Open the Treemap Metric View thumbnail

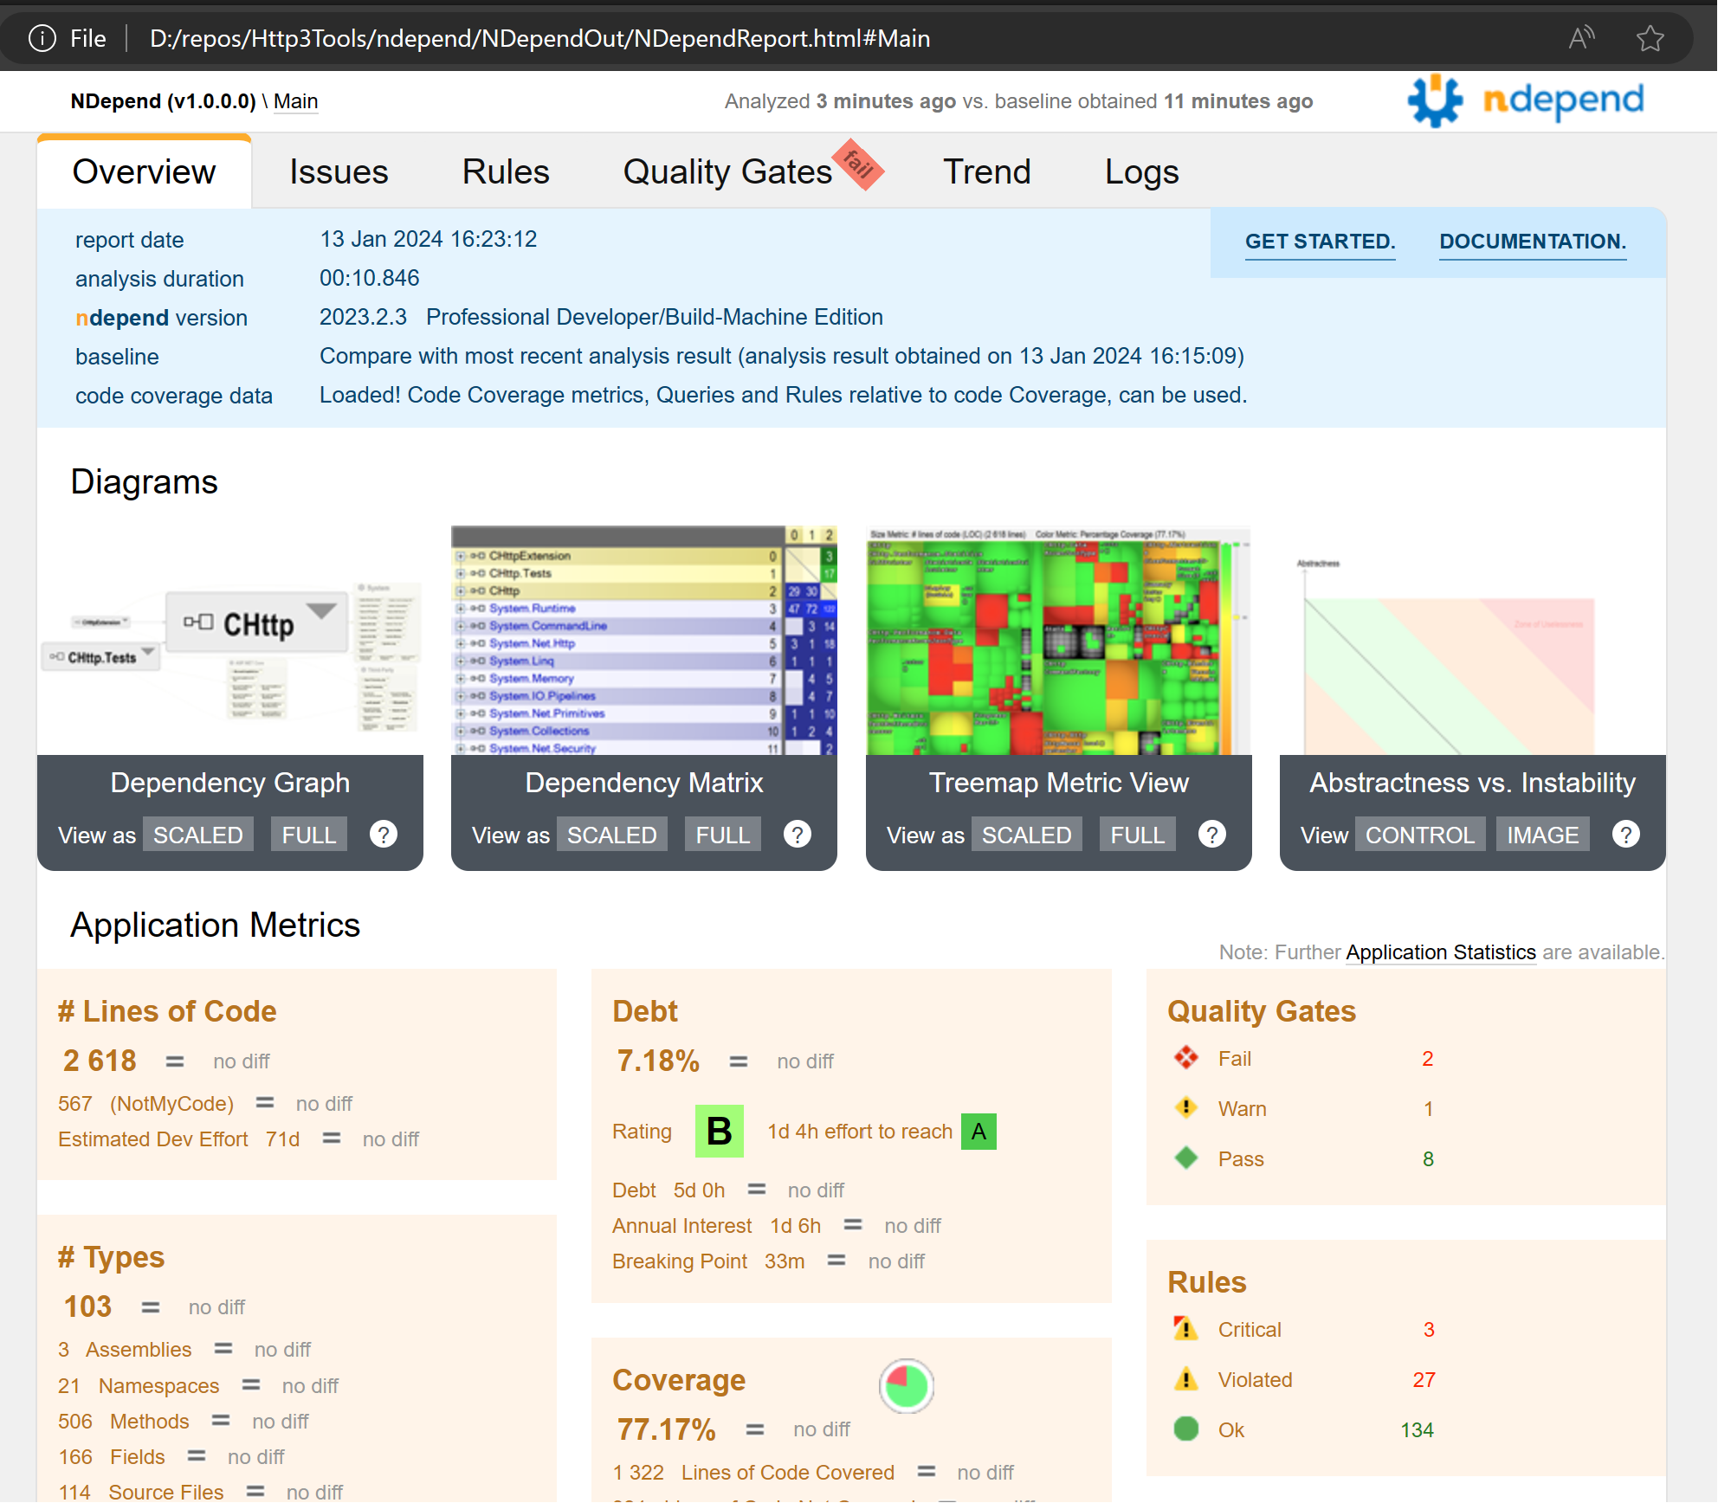pos(1058,641)
